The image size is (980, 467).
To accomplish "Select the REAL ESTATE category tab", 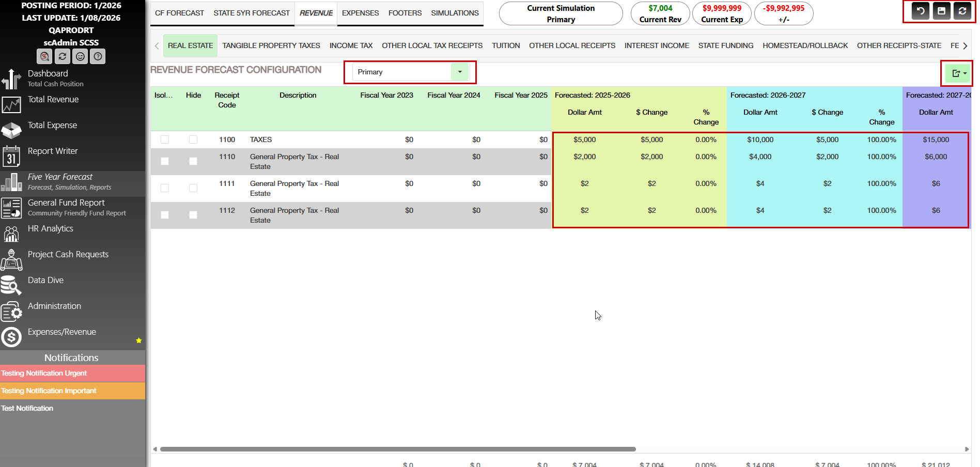I will click(190, 45).
